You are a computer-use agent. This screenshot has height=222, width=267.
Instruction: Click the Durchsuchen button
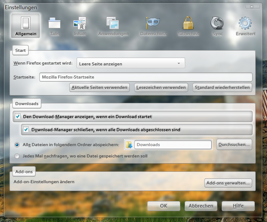[234, 144]
